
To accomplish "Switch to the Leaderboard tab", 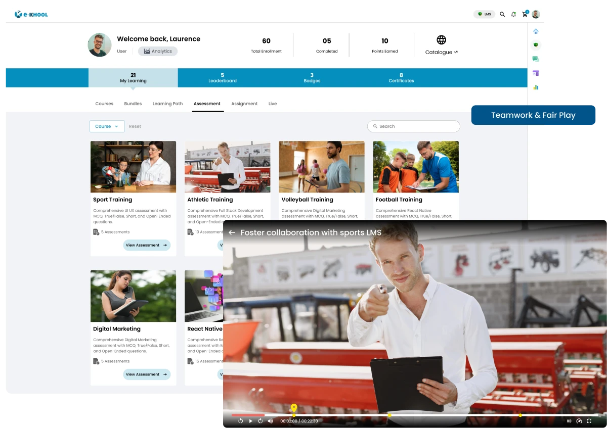I will 222,78.
